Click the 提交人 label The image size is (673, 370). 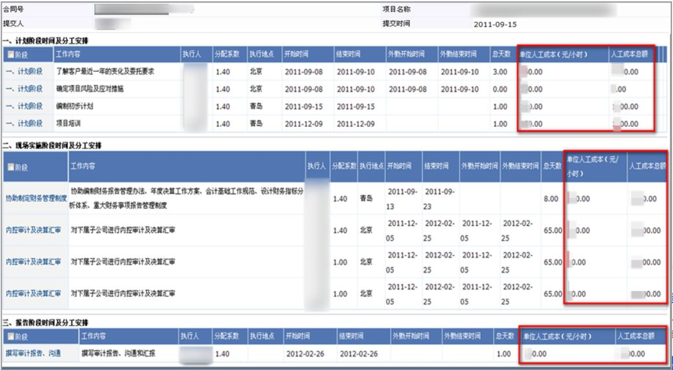coord(13,24)
